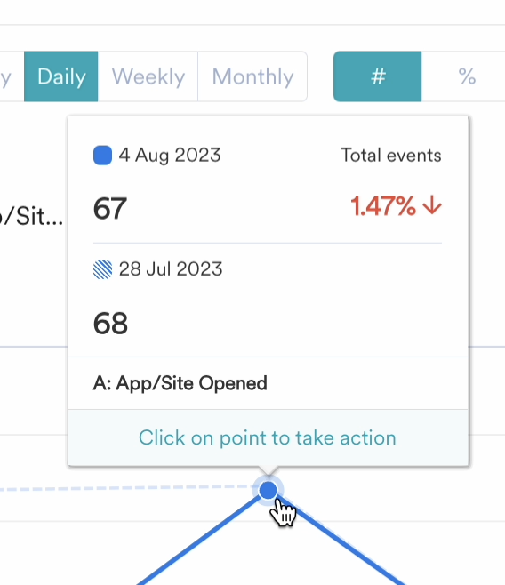Viewport: 505px width, 585px height.
Task: Switch to the Daily granularity tab
Action: [61, 76]
